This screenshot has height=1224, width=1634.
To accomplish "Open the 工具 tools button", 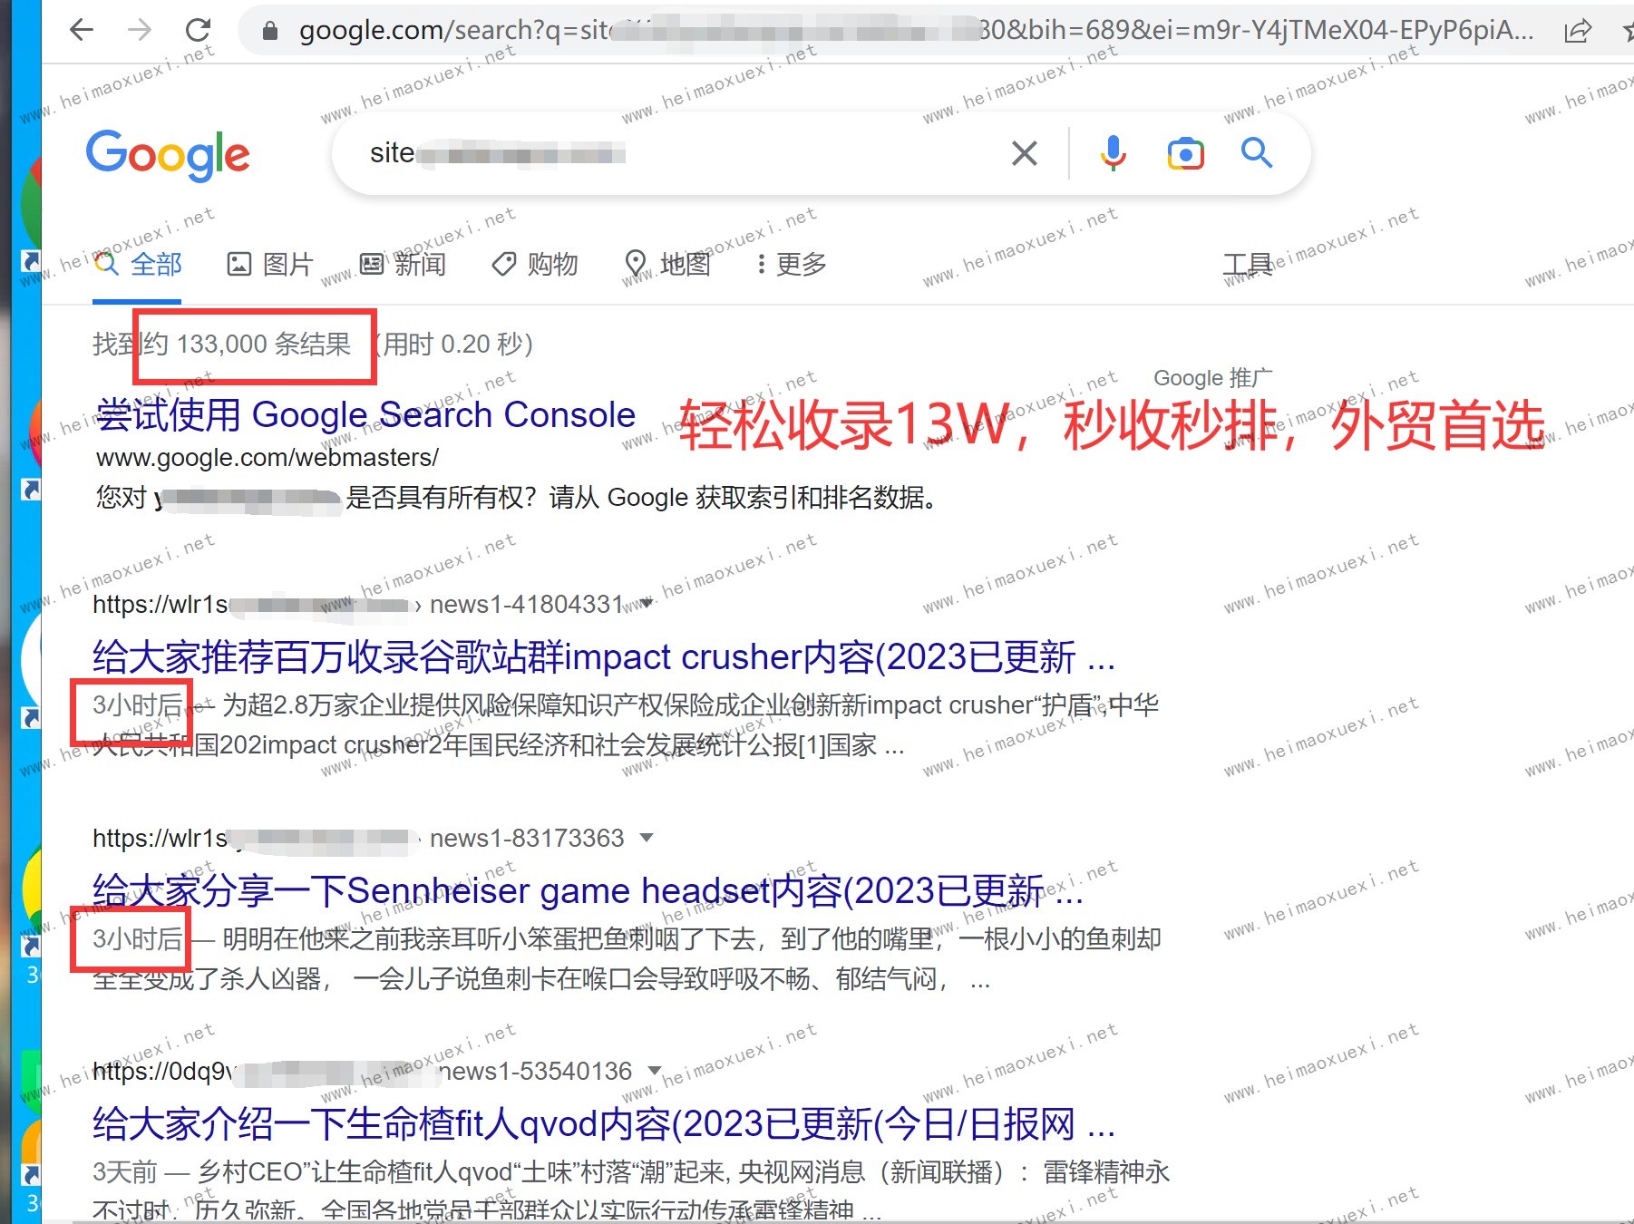I will pos(1247,265).
